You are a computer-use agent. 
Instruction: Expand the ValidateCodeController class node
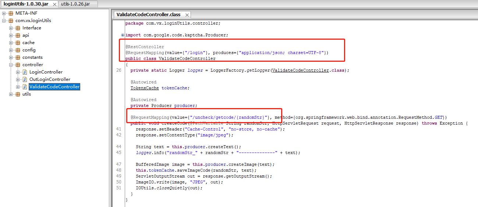point(18,87)
